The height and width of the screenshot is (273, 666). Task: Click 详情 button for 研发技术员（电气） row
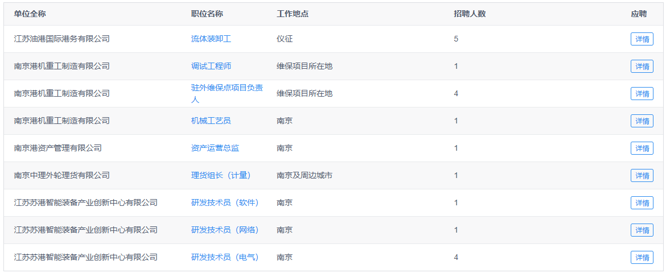642,258
